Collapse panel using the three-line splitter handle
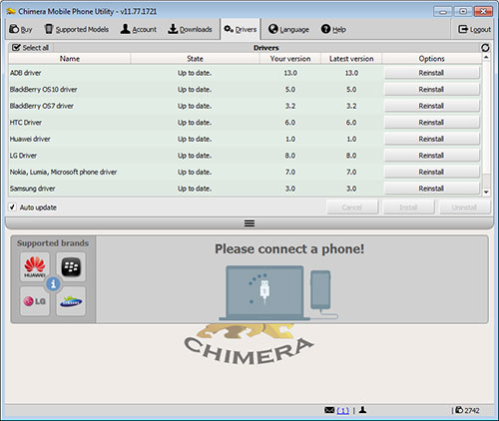 (249, 223)
